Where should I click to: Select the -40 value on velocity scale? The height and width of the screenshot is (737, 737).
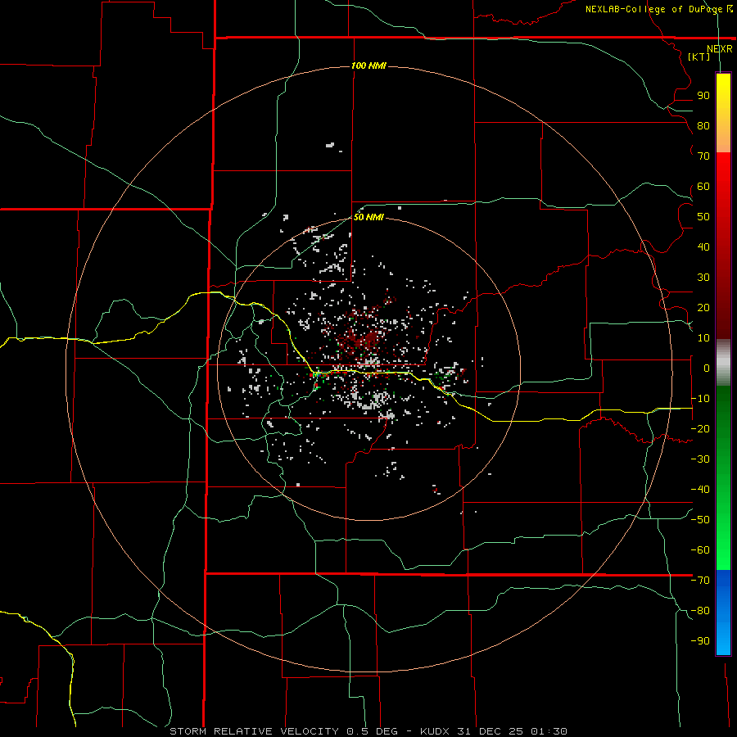tap(700, 490)
